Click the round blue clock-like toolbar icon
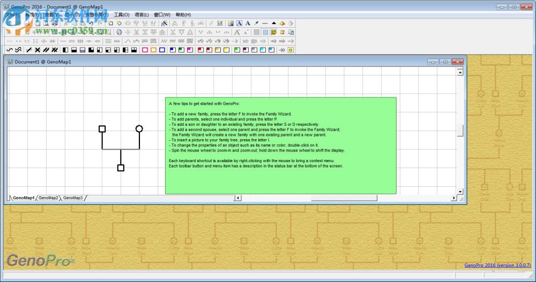The image size is (536, 282). (x=119, y=32)
